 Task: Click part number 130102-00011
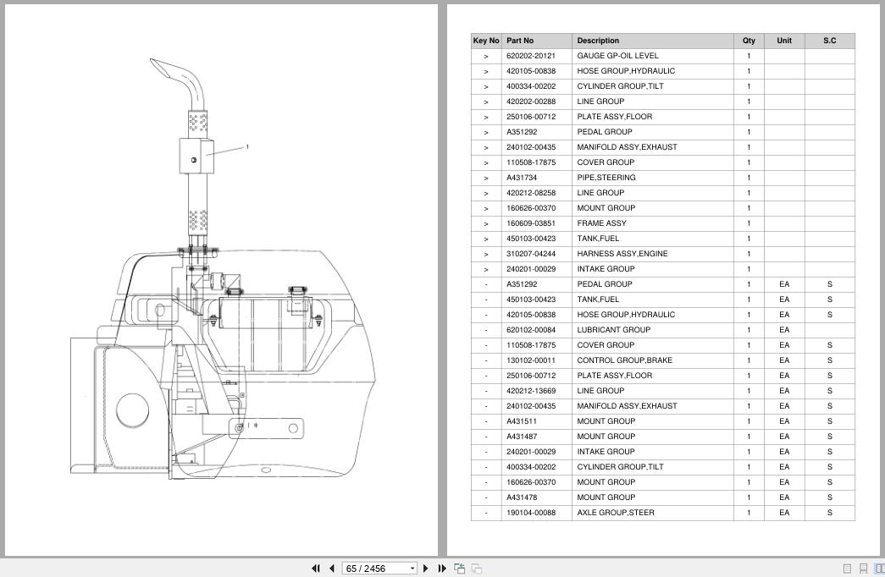point(530,360)
